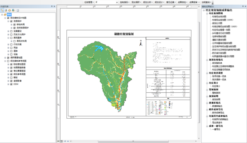Screen dimensions: 247x143
Task: Switch to layout view icon at bottom
Action: [61, 141]
